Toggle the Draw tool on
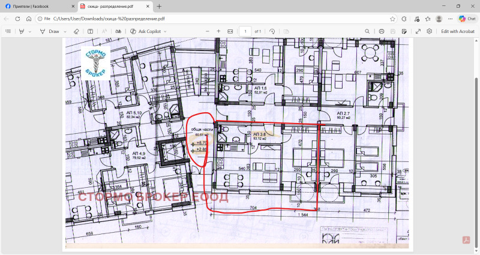This screenshot has height=255, width=480. pyautogui.click(x=50, y=31)
